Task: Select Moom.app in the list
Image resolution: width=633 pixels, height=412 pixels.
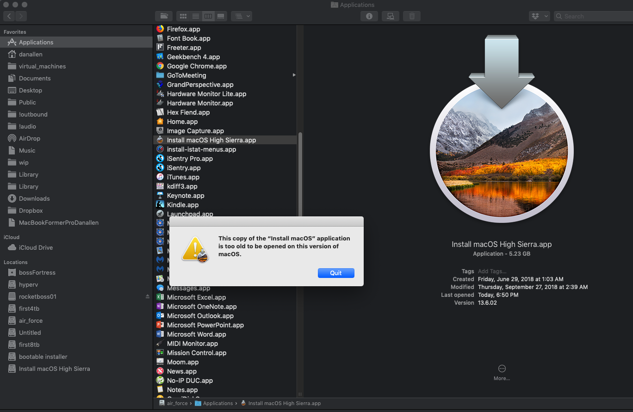Action: tap(225, 362)
